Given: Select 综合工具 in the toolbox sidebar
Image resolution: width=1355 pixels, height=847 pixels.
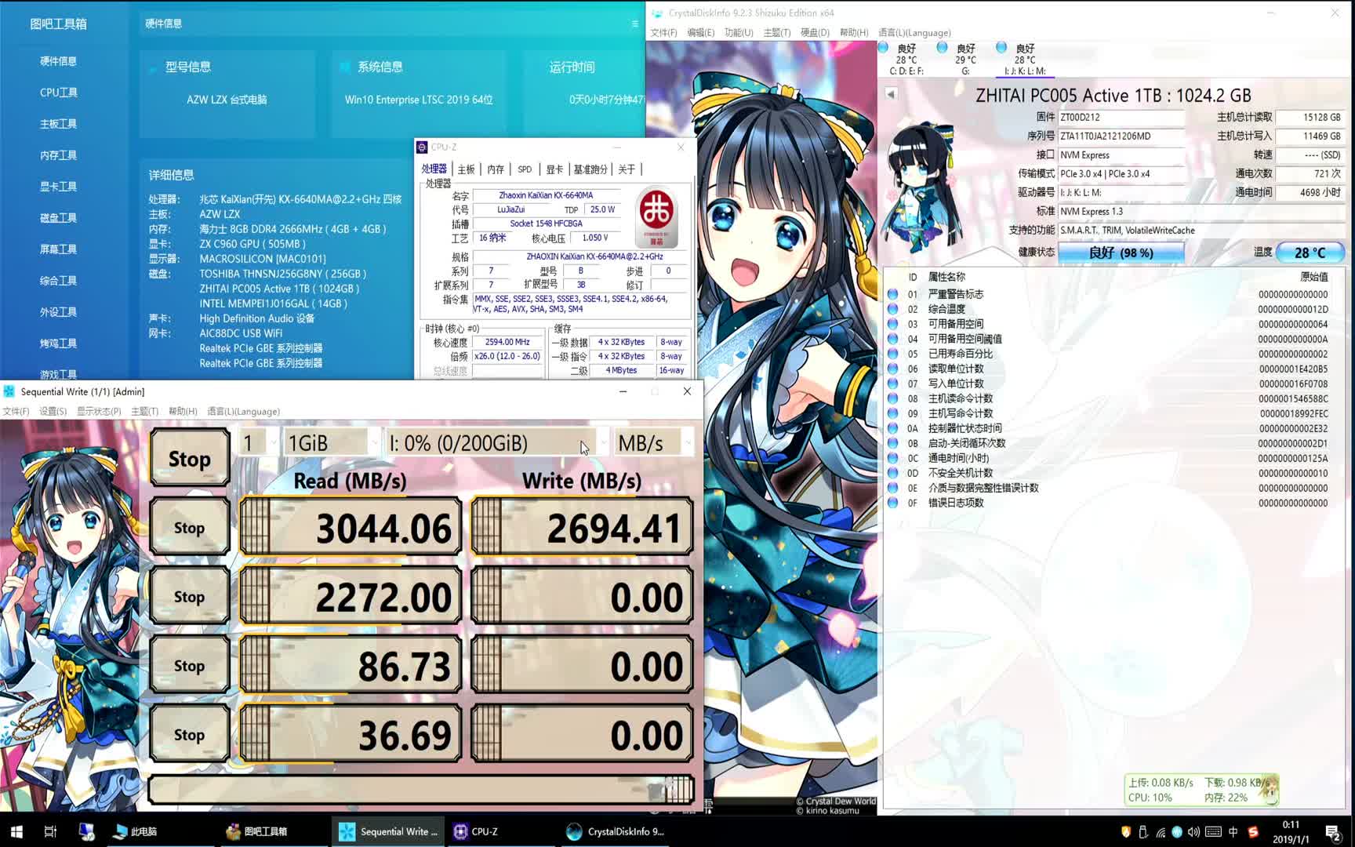Looking at the screenshot, I should click(59, 281).
